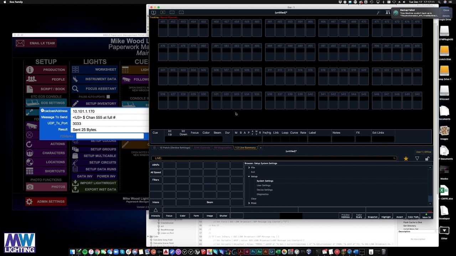
Task: Open Shortcuts grid icon
Action: tap(30, 171)
